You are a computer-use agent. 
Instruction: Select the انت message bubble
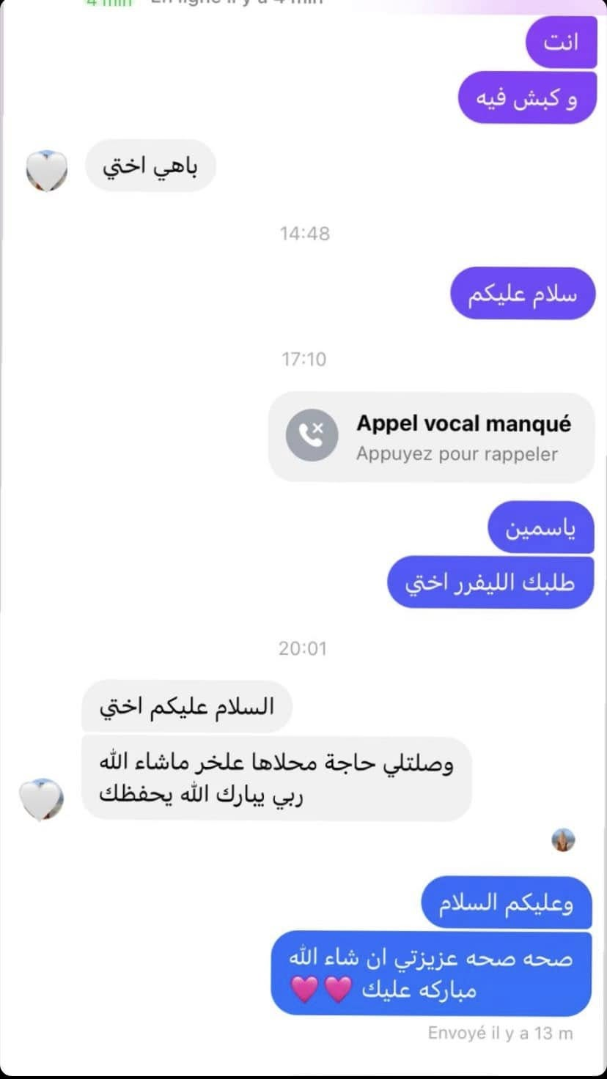point(562,42)
